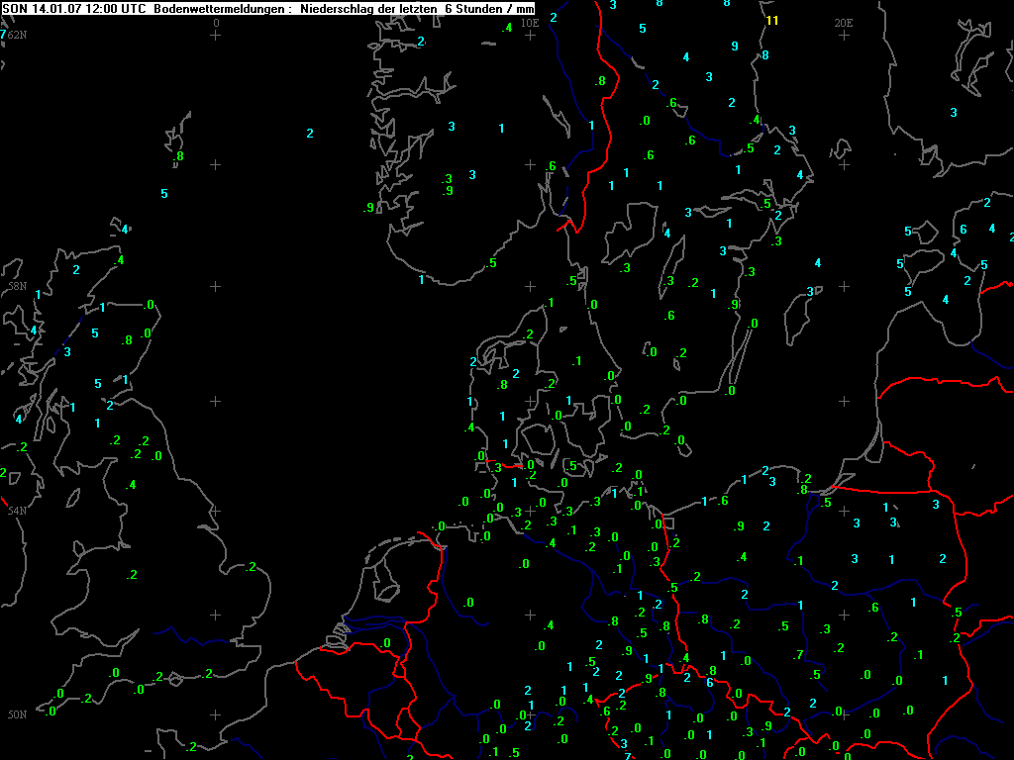Select the isolated cyan 2 over North Sea
Screen dimensions: 1014x760
click(x=310, y=134)
